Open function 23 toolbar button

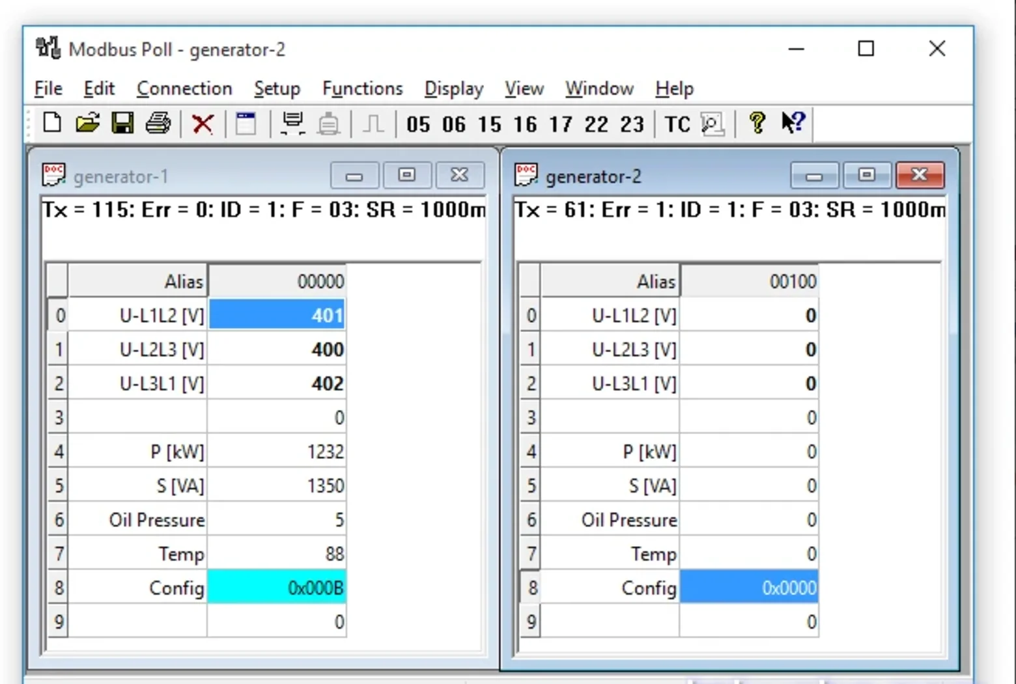pyautogui.click(x=632, y=124)
